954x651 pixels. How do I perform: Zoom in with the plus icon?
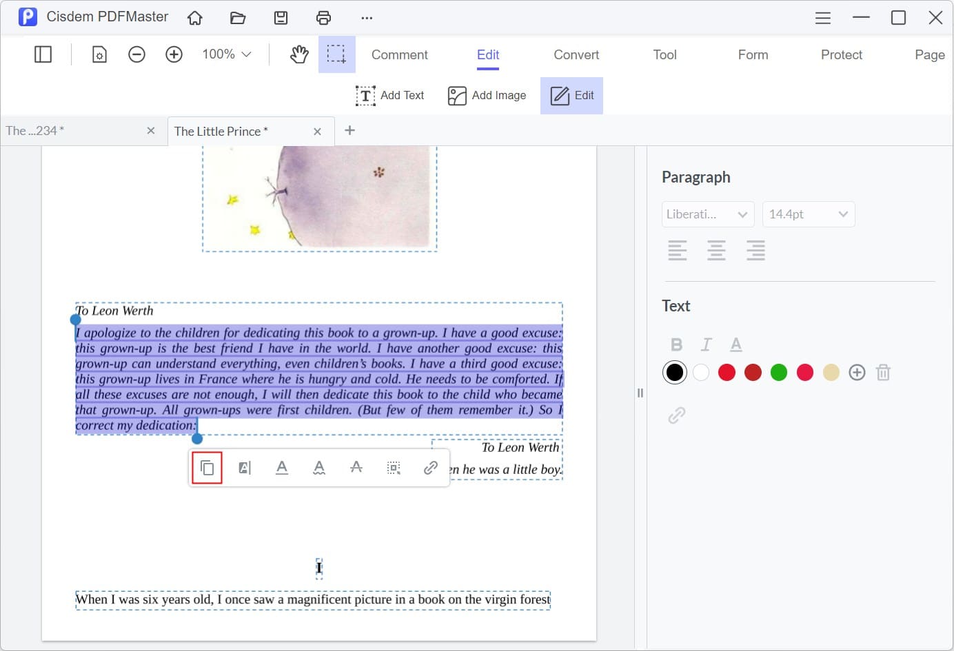coord(174,54)
